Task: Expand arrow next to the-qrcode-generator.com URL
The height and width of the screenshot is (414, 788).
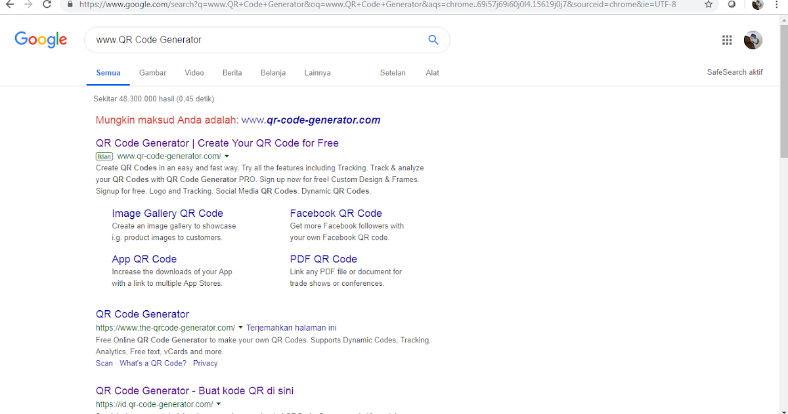Action: (x=240, y=327)
